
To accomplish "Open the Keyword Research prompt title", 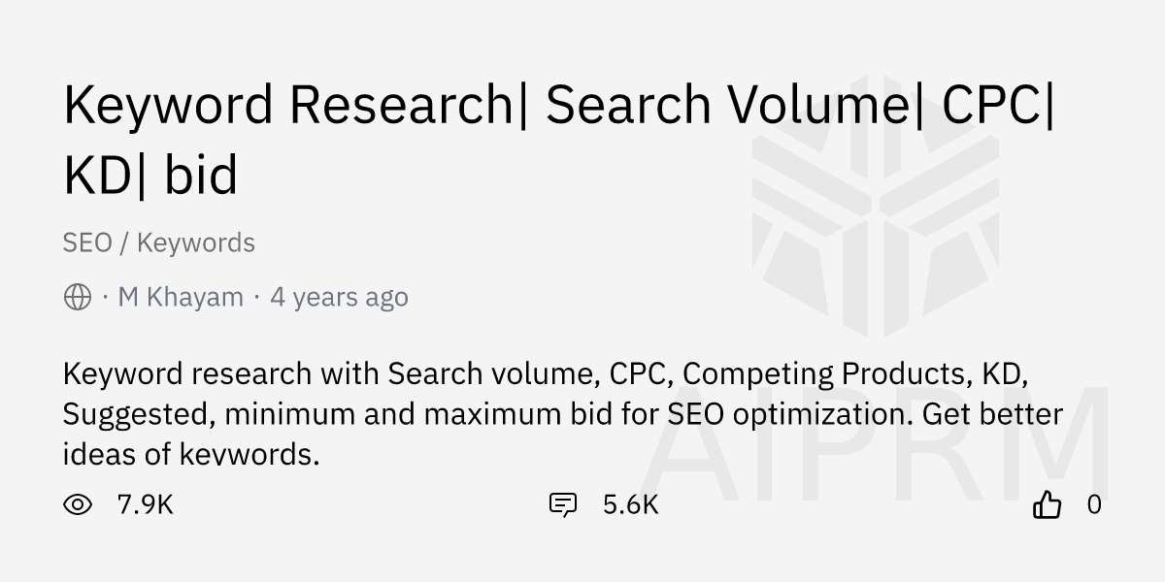I will click(560, 140).
